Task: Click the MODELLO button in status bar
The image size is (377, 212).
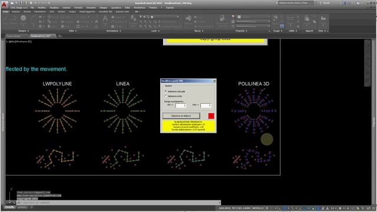Action: pyautogui.click(x=258, y=208)
